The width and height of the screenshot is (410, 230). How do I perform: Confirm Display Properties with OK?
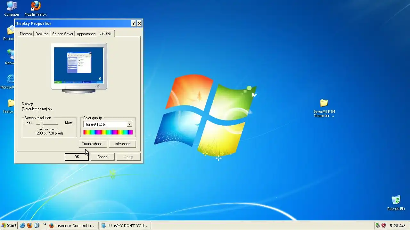77,157
